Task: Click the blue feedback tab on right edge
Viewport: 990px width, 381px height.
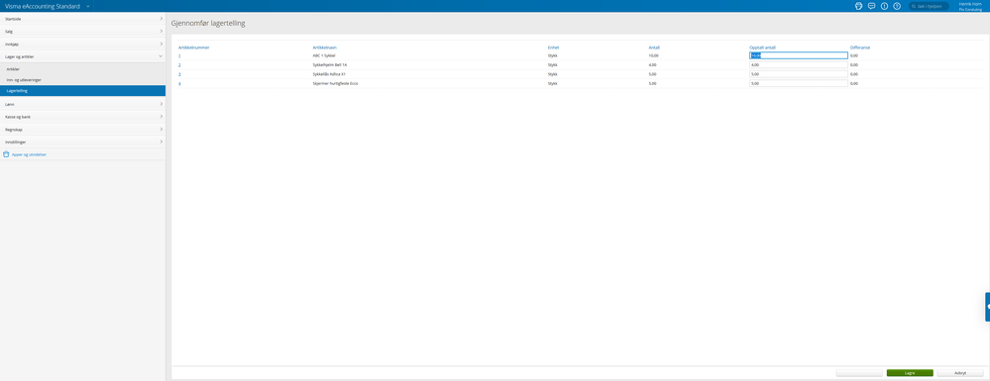Action: (x=987, y=307)
